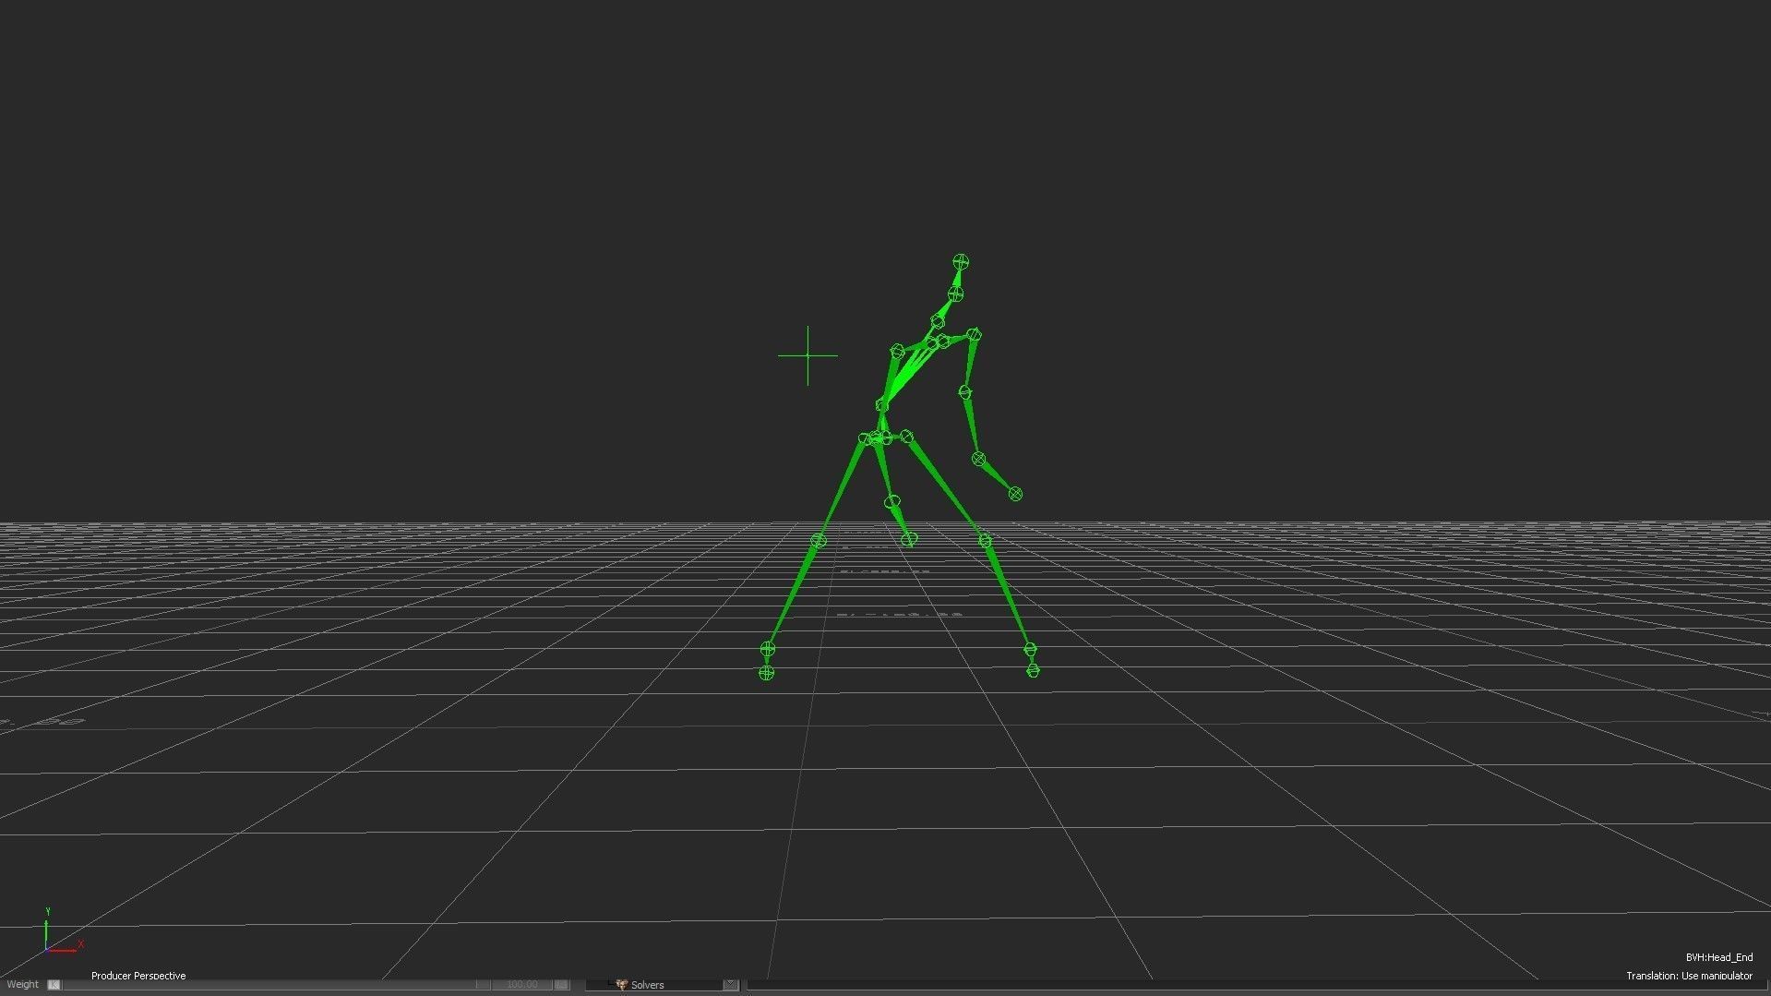Open the dropdown arrow right of Solvers
Image resolution: width=1771 pixels, height=996 pixels.
point(731,985)
